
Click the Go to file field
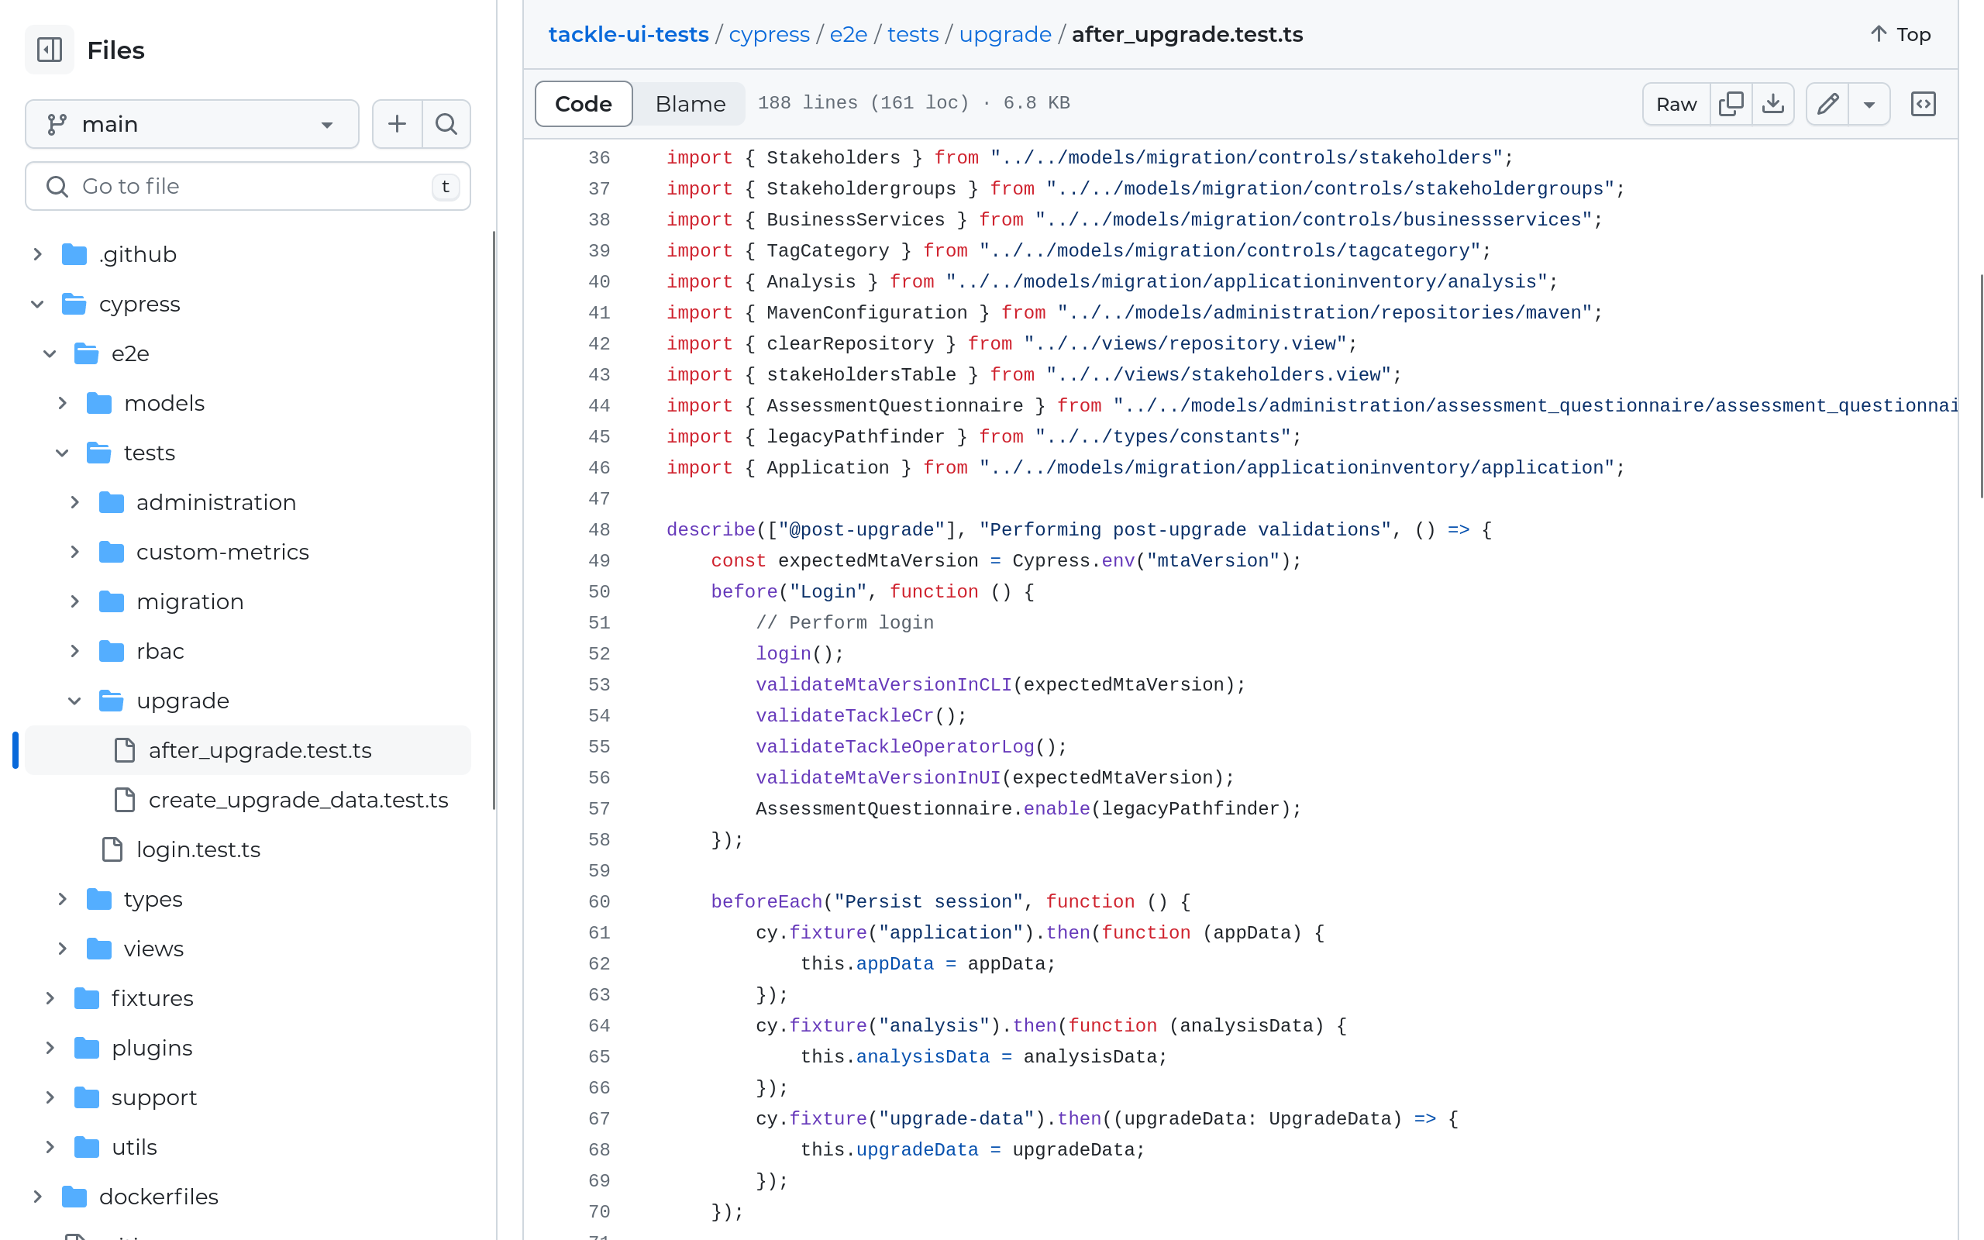[x=247, y=186]
